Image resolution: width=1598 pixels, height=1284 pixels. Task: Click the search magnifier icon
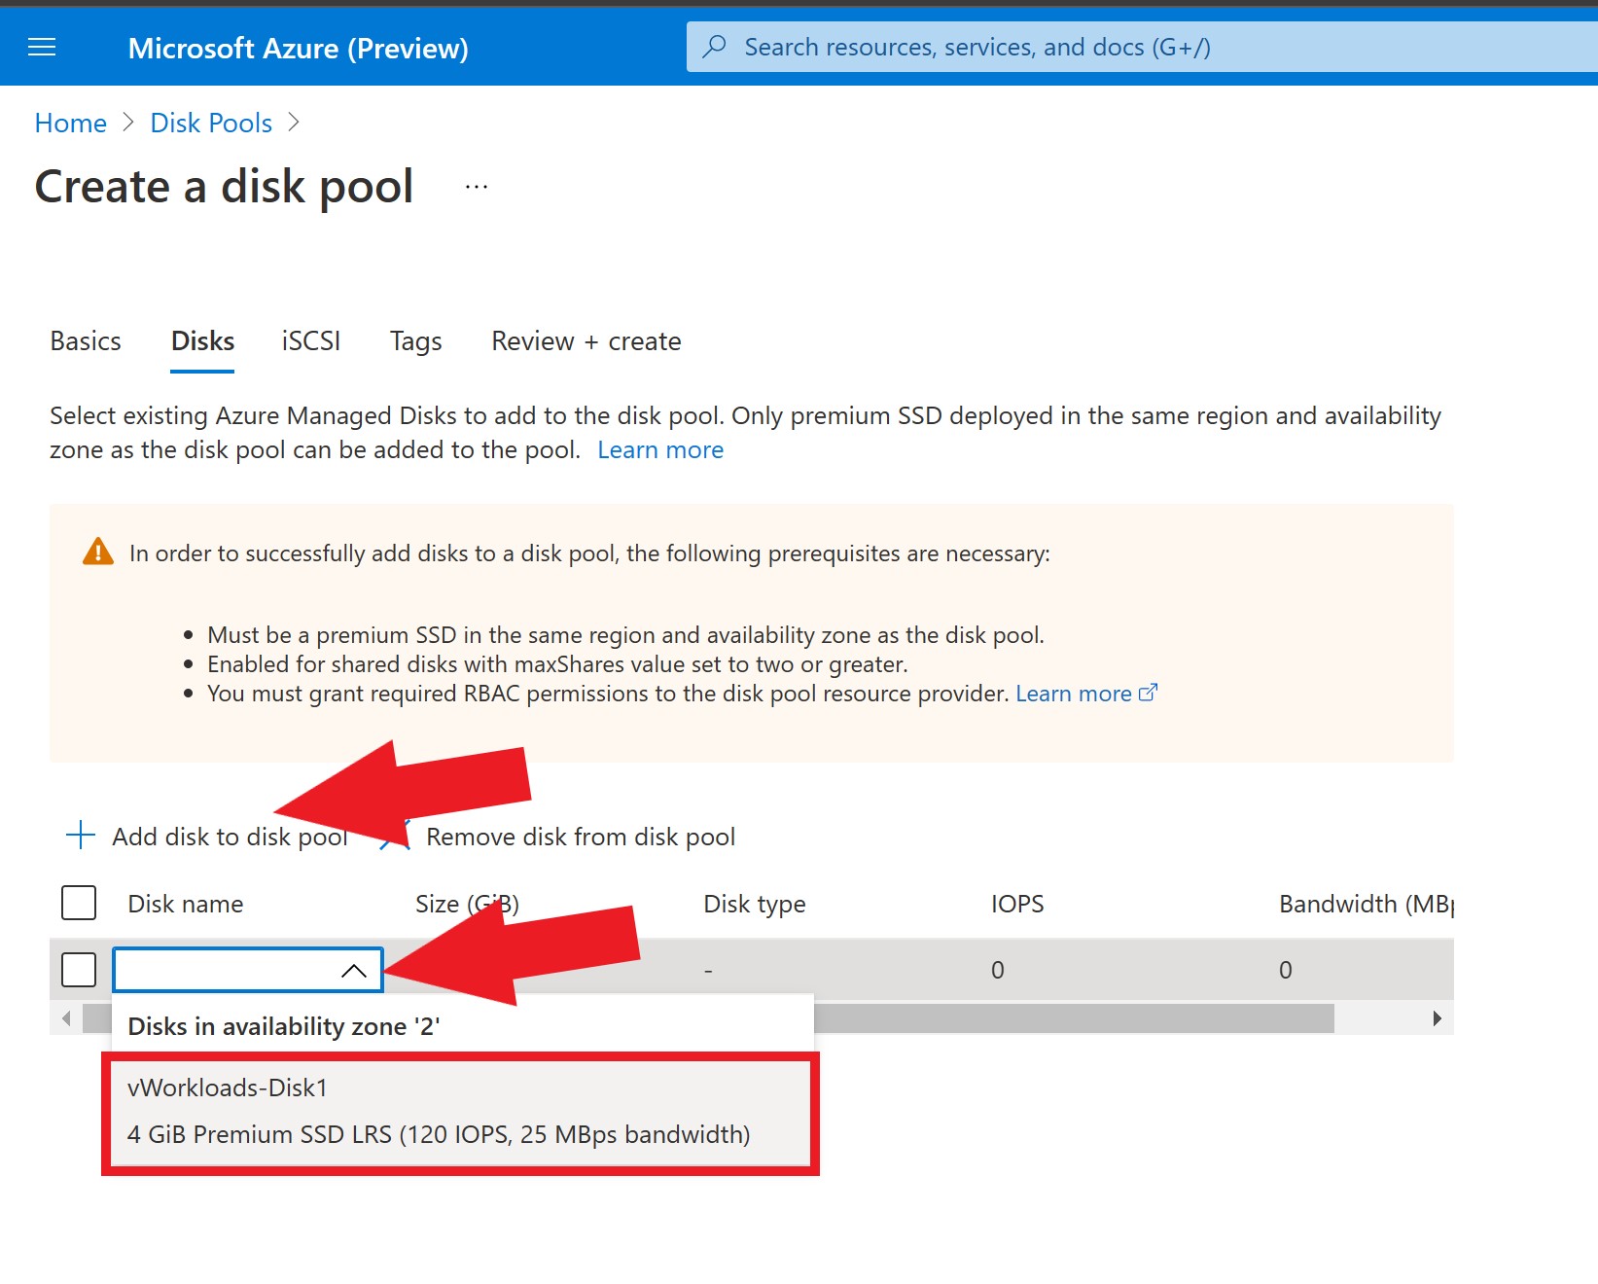[x=716, y=46]
